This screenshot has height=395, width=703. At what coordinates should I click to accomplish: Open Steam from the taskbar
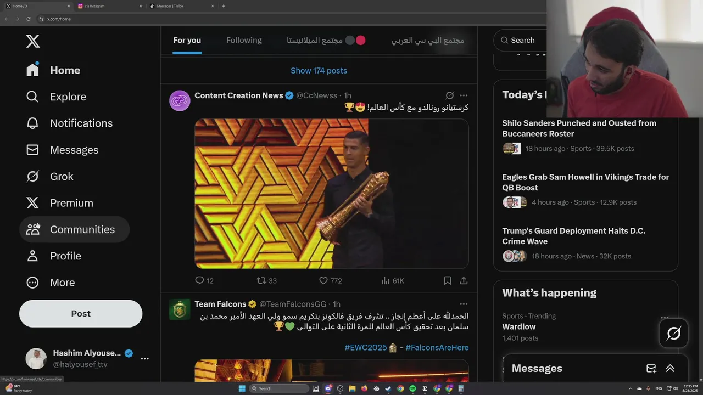[388, 388]
